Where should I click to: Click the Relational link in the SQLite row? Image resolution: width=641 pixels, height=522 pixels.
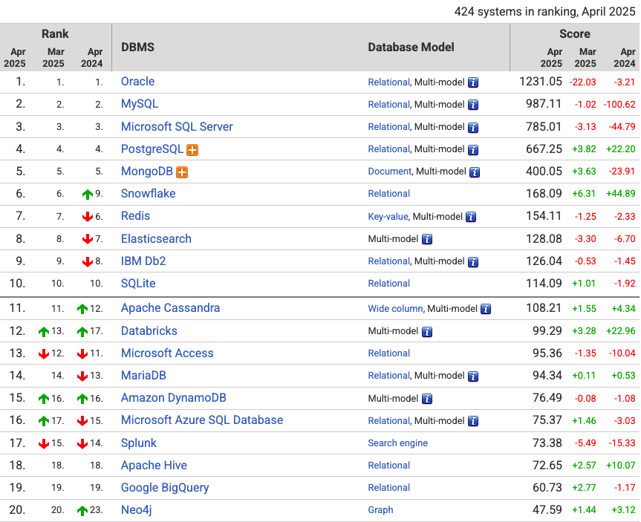pos(388,284)
